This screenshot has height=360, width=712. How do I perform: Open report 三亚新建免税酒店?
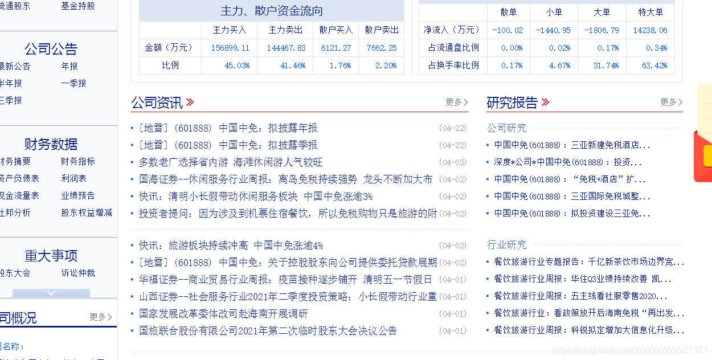click(x=572, y=145)
